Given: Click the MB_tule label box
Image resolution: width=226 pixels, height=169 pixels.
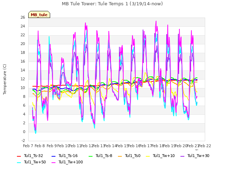Looking at the screenshot, I should tap(39, 14).
